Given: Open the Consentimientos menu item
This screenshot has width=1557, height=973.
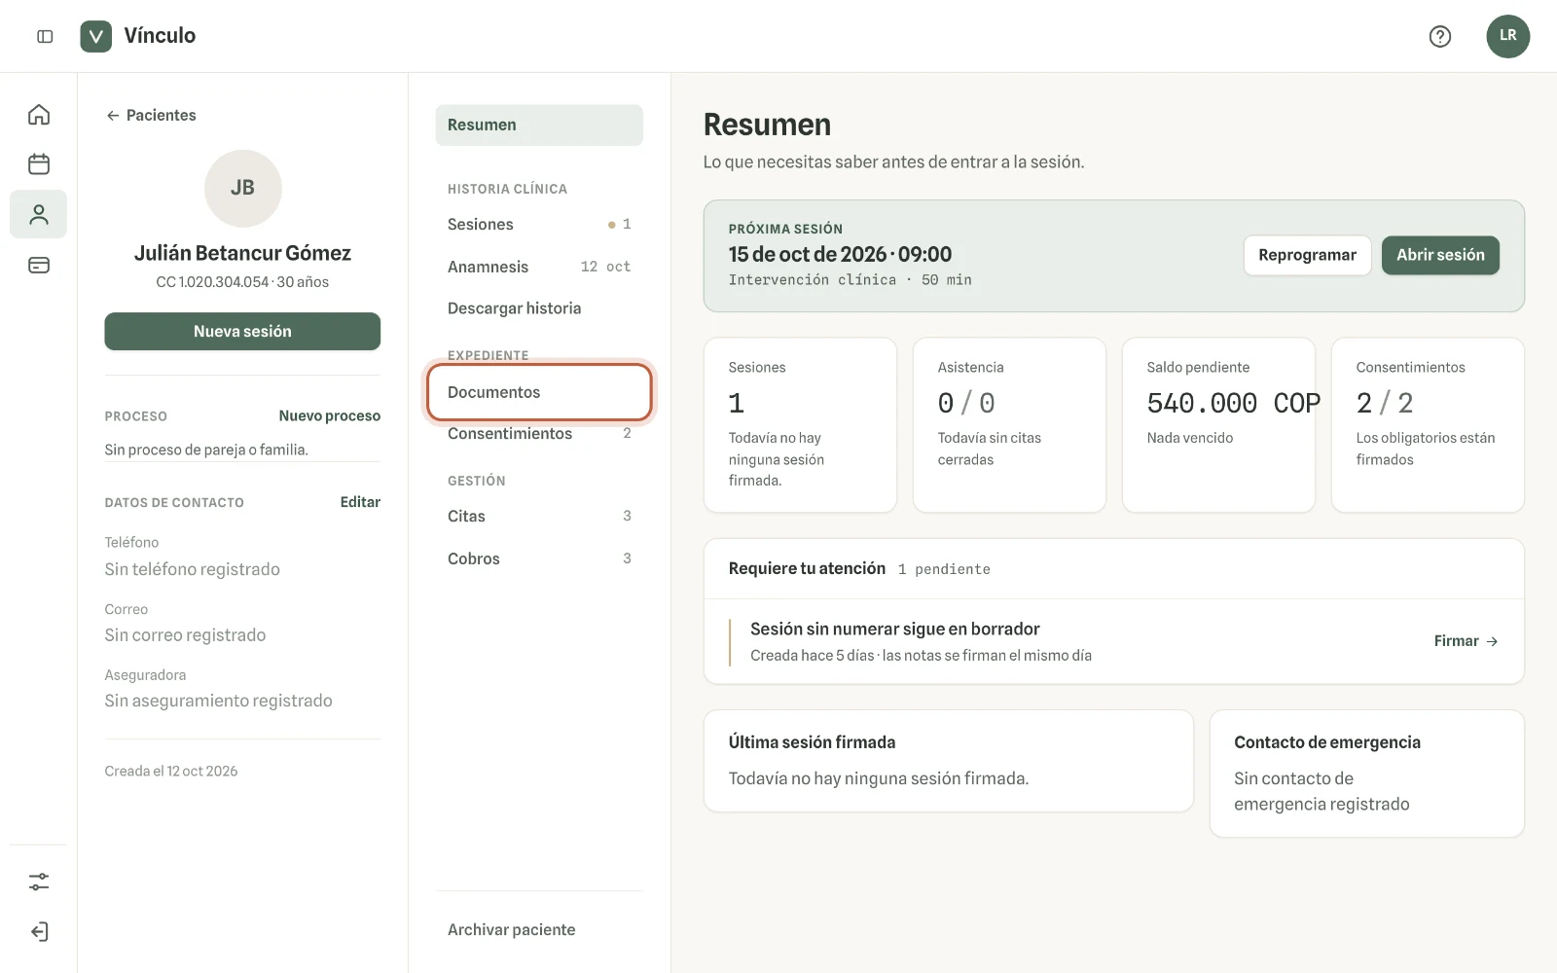Looking at the screenshot, I should coord(539,434).
